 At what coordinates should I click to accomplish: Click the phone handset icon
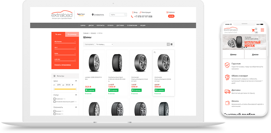[132, 16]
